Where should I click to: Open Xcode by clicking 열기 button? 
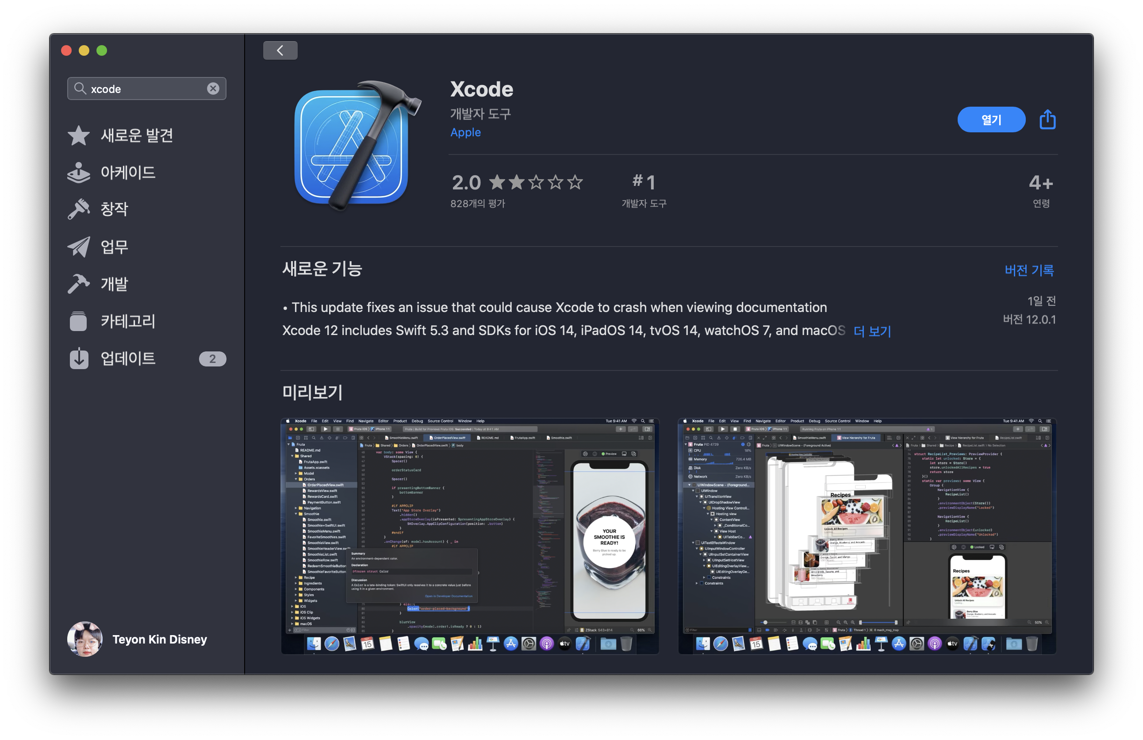pos(991,118)
